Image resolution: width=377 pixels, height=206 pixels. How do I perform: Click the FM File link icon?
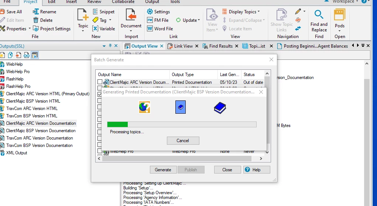click(x=150, y=20)
